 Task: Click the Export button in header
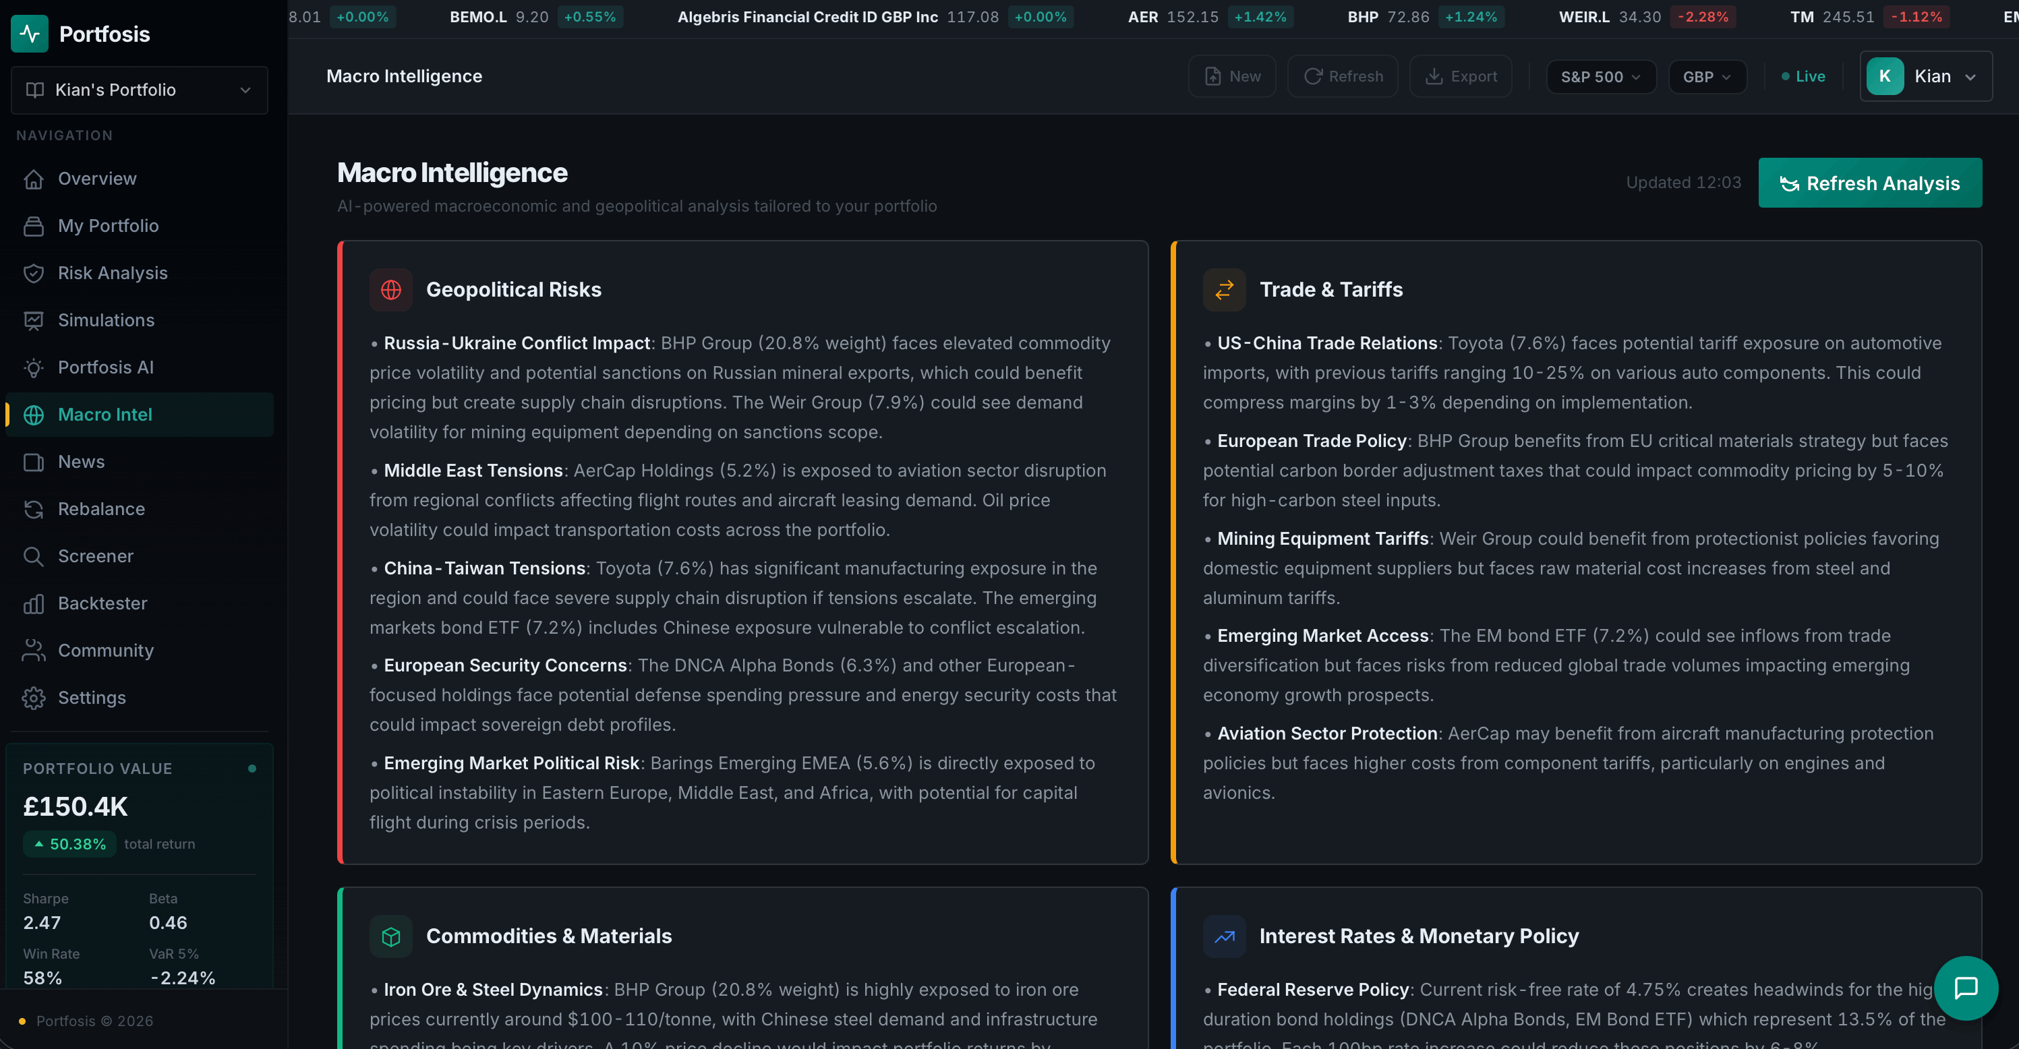pos(1460,76)
